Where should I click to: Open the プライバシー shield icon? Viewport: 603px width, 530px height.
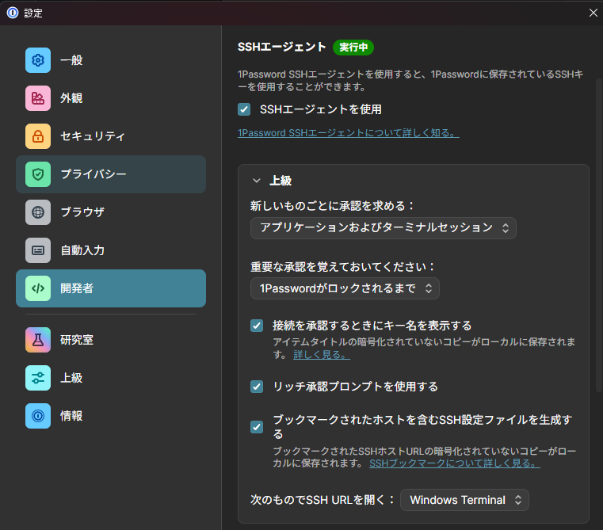[x=38, y=174]
